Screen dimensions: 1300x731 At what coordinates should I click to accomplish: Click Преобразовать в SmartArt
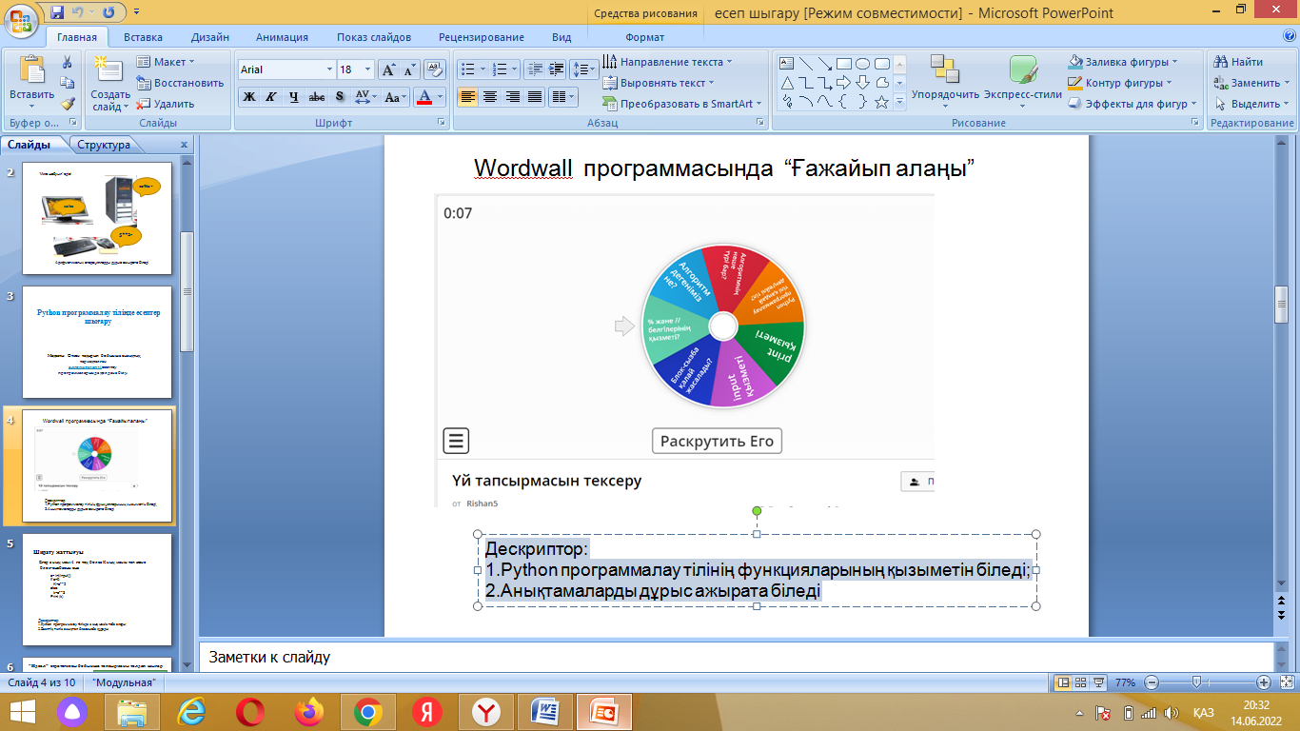681,104
